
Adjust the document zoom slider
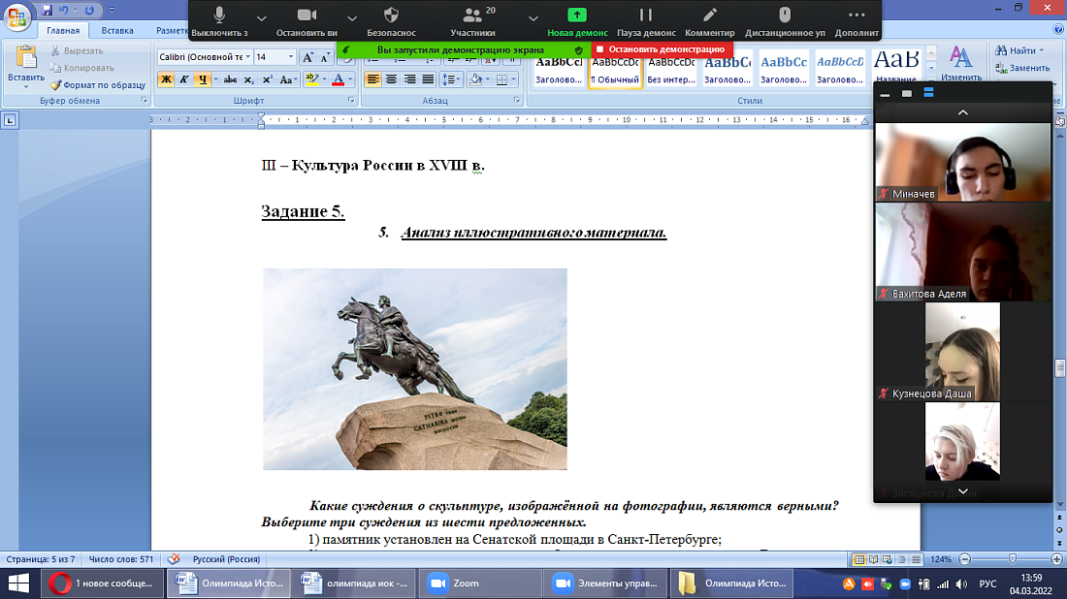pyautogui.click(x=1011, y=559)
